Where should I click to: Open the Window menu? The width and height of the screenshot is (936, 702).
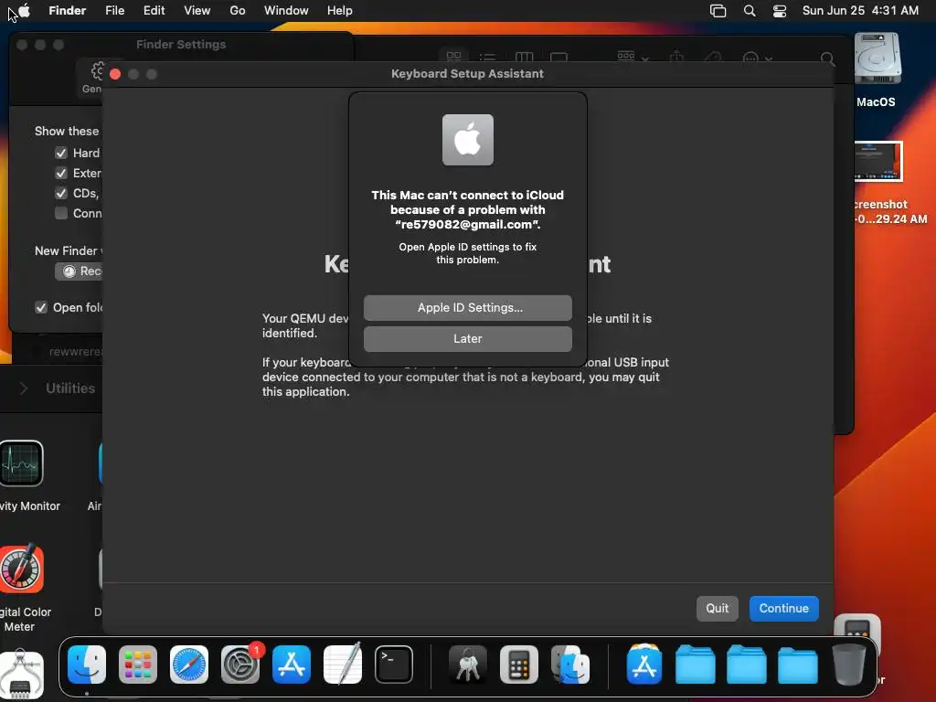tap(286, 10)
